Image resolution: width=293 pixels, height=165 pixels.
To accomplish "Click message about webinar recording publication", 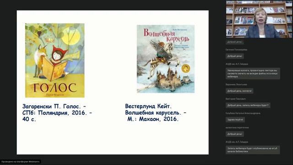I will pyautogui.click(x=253, y=150).
